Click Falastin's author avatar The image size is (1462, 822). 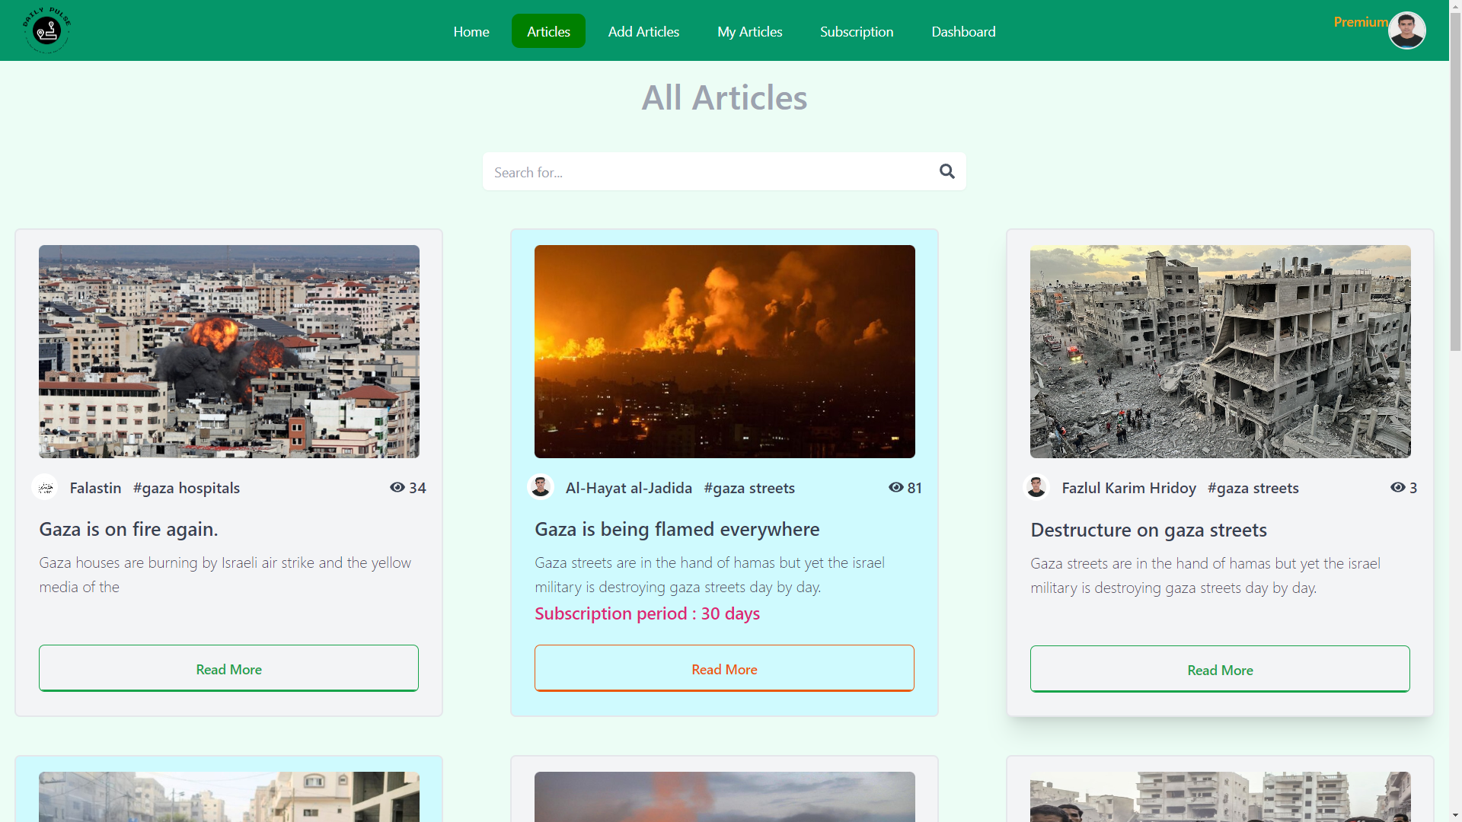pos(46,487)
